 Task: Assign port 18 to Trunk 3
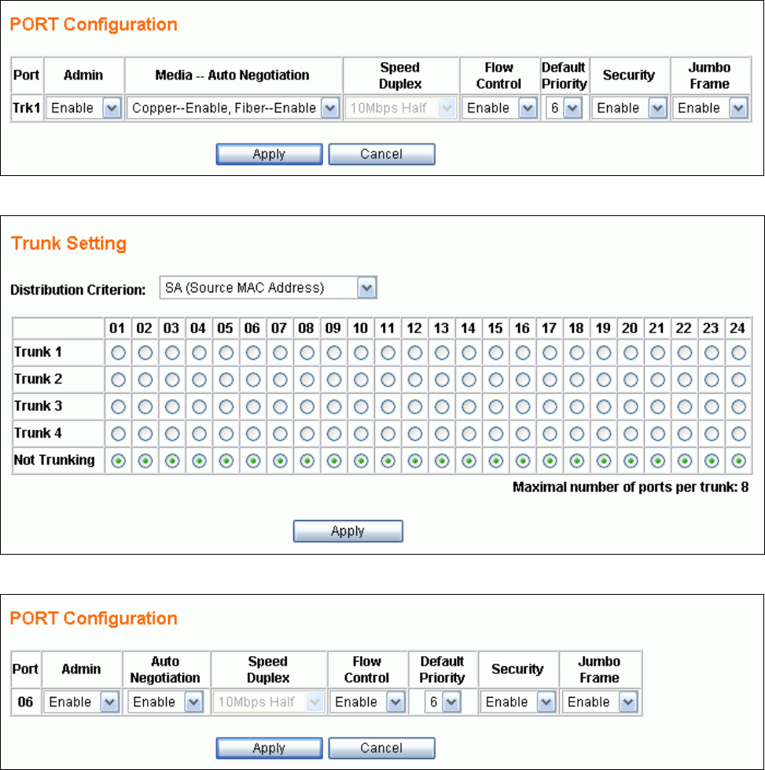tap(577, 407)
